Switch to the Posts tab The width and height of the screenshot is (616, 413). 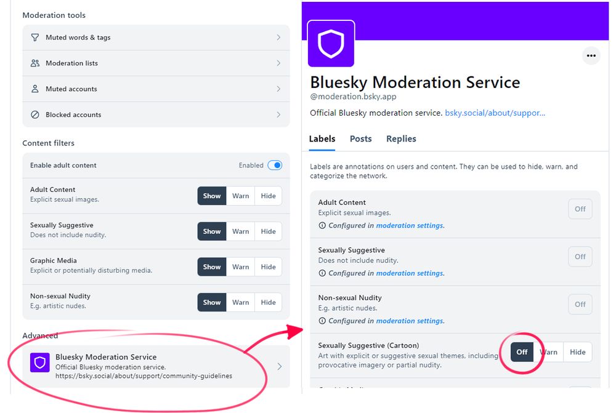pos(360,139)
